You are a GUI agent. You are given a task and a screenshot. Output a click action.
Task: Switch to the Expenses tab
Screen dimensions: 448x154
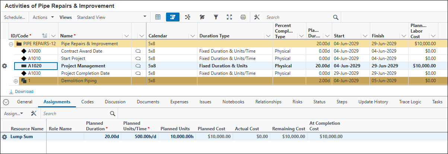pyautogui.click(x=179, y=102)
